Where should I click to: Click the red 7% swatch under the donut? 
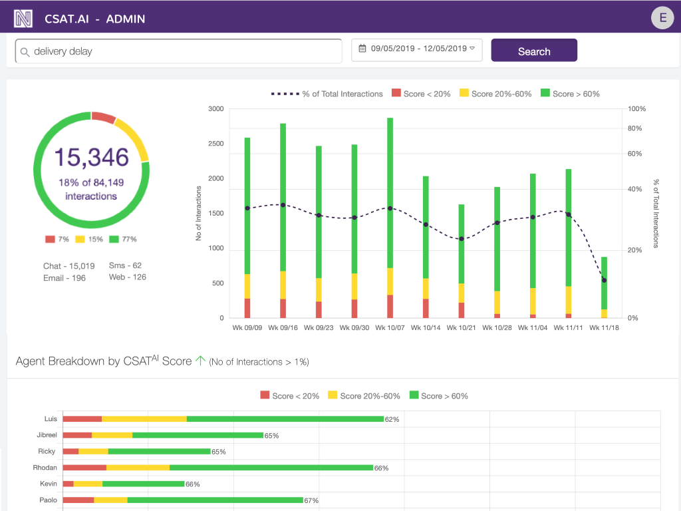click(x=50, y=240)
